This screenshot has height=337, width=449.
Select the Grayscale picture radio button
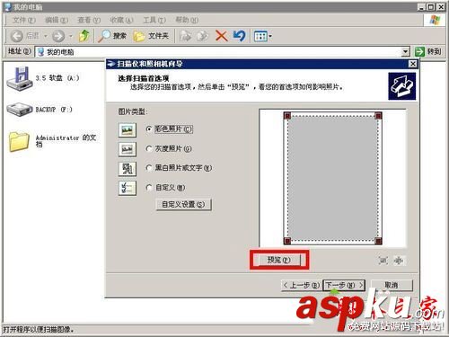click(149, 148)
